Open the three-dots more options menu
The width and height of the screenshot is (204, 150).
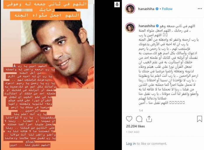200,9
